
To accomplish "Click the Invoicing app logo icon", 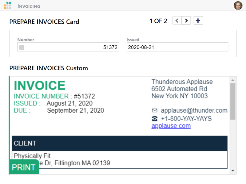I will point(7,6).
